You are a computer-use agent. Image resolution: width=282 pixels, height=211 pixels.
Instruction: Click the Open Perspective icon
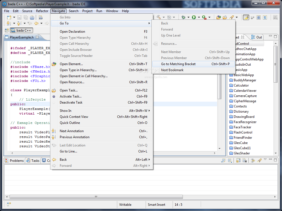coord(7,30)
